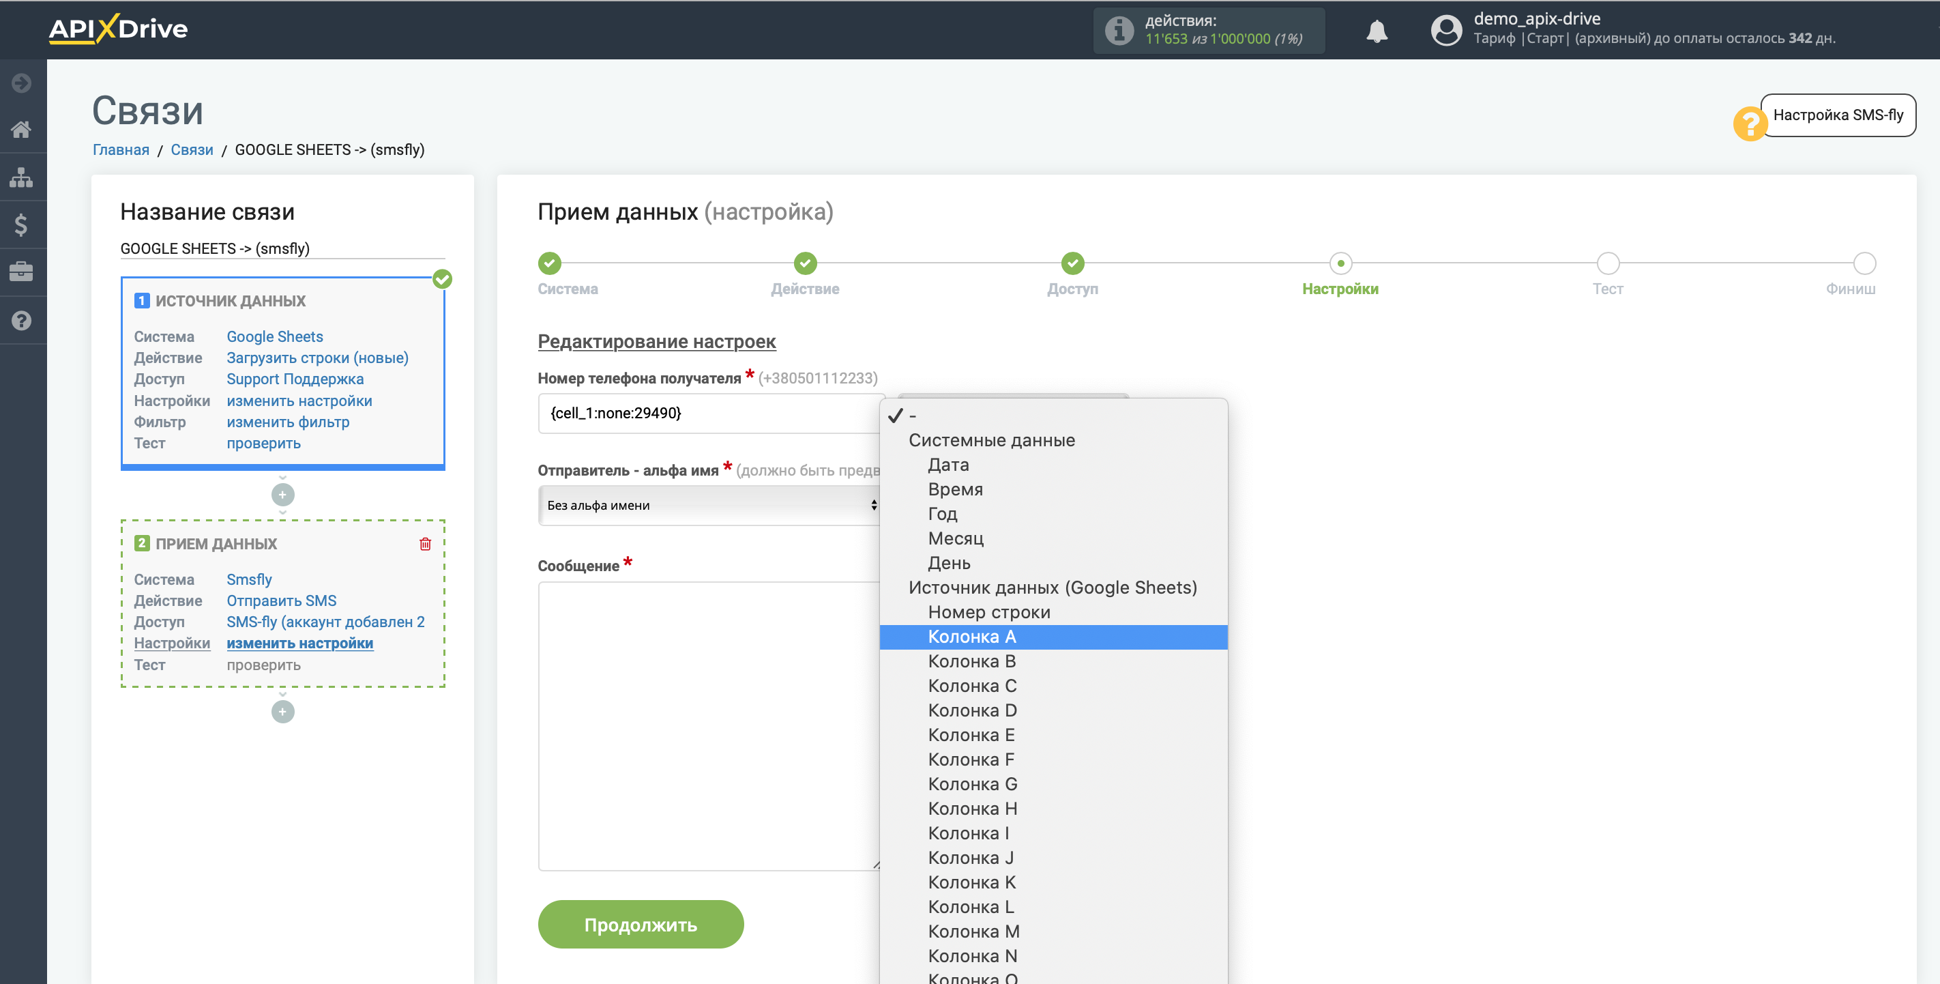Select Колонка K option
1940x984 pixels.
[x=1054, y=882]
